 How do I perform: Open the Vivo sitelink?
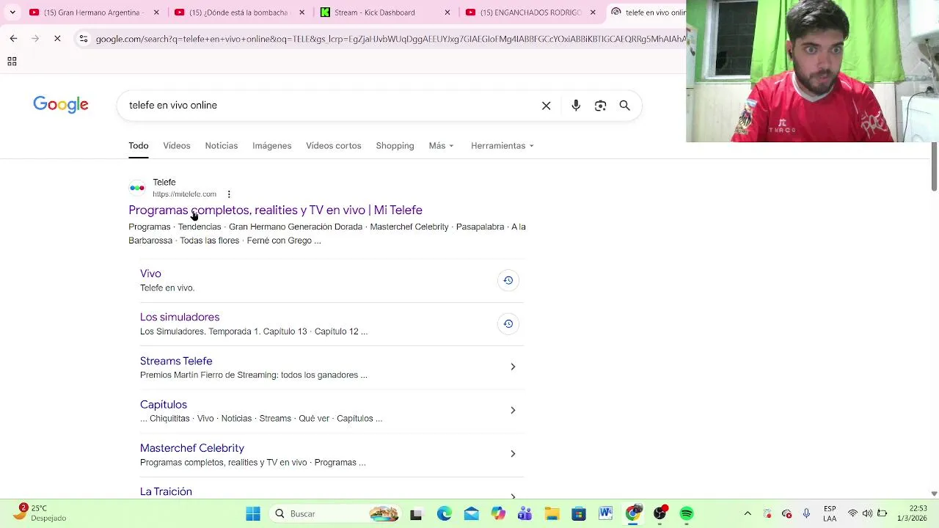tap(150, 274)
